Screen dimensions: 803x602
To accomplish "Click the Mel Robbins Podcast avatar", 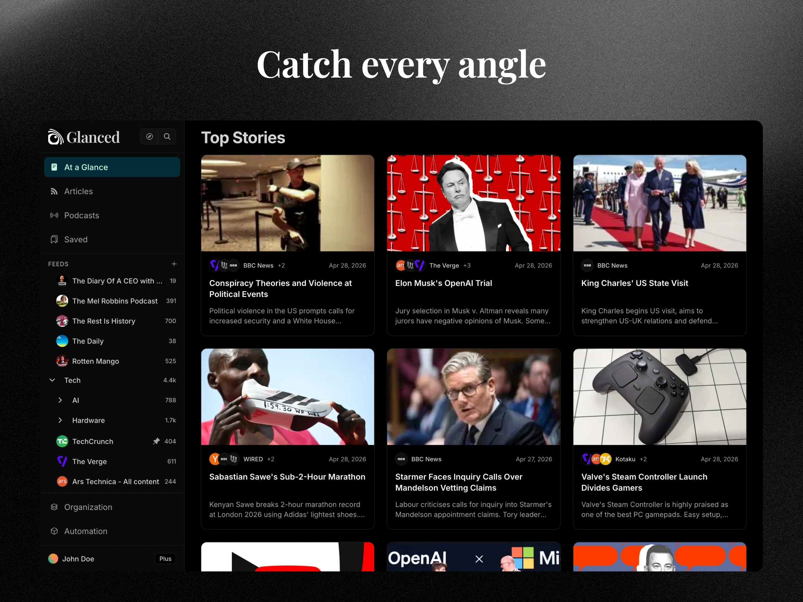I will tap(62, 301).
